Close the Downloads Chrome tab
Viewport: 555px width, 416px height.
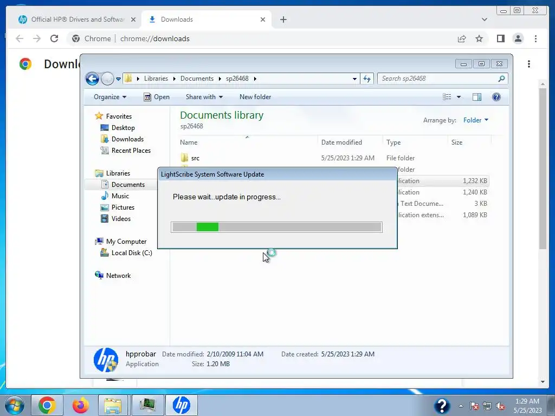pos(263,19)
